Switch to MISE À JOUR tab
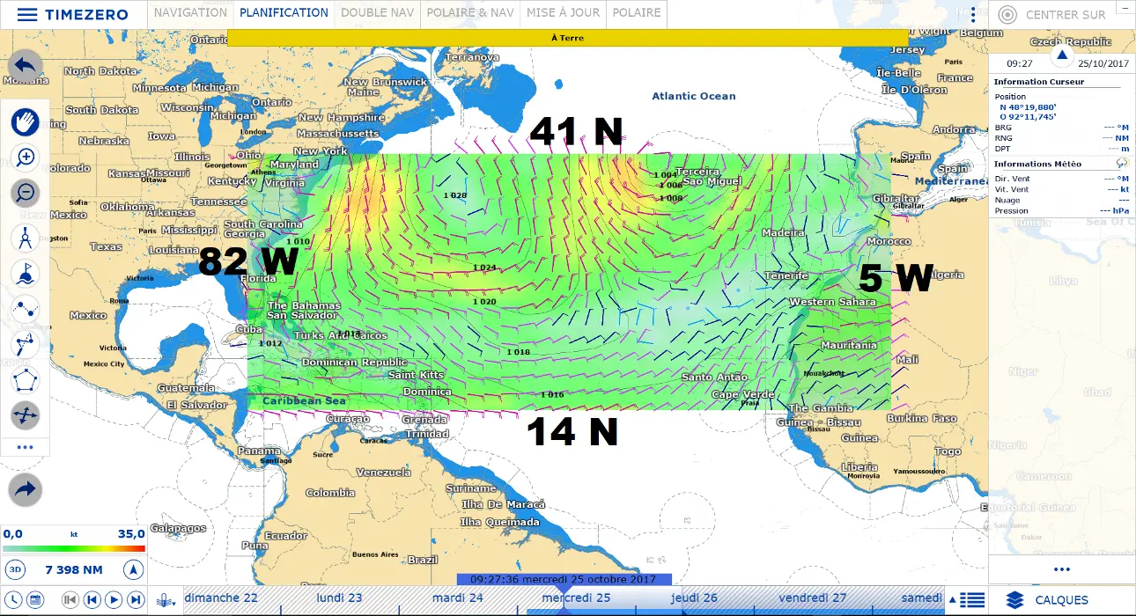The width and height of the screenshot is (1136, 616). (x=563, y=13)
